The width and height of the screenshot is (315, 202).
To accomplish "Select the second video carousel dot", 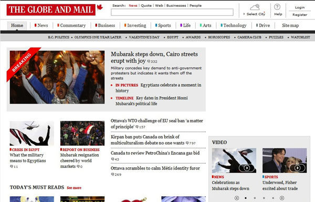I will [255, 198].
